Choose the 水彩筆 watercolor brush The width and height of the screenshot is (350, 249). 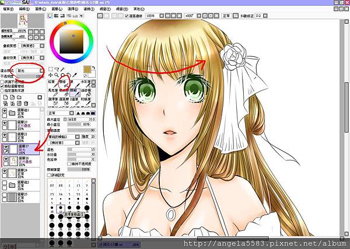(x=86, y=84)
